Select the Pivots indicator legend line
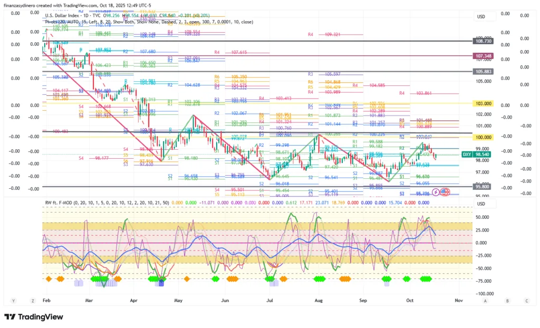540x328 pixels. tap(58, 22)
